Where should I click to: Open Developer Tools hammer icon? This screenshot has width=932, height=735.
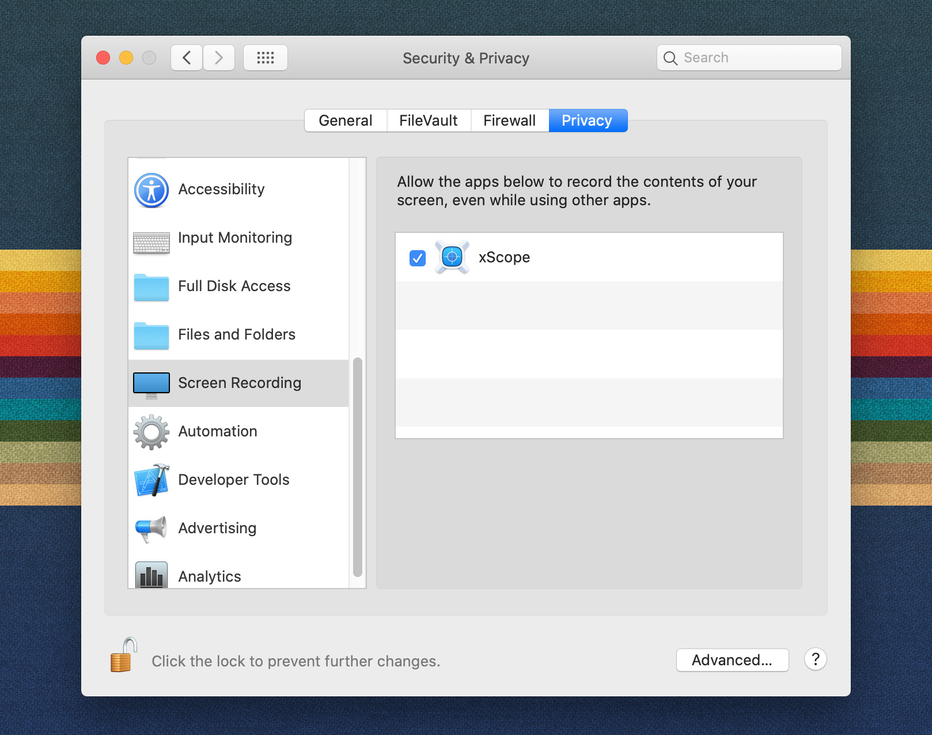pyautogui.click(x=151, y=480)
